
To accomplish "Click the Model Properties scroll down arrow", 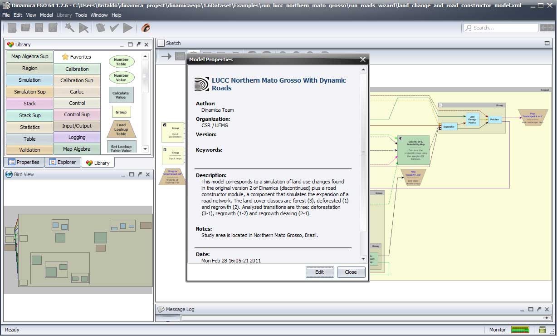I will (x=363, y=258).
